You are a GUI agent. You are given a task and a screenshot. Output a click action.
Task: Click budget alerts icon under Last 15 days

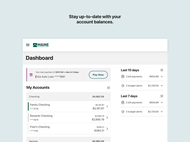point(123,86)
